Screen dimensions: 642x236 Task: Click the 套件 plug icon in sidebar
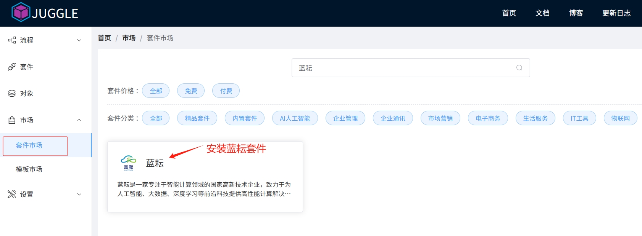pyautogui.click(x=12, y=67)
